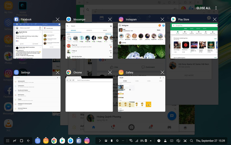Open the Gallery recent app preview
The width and height of the screenshot is (231, 145).
pyautogui.click(x=141, y=94)
